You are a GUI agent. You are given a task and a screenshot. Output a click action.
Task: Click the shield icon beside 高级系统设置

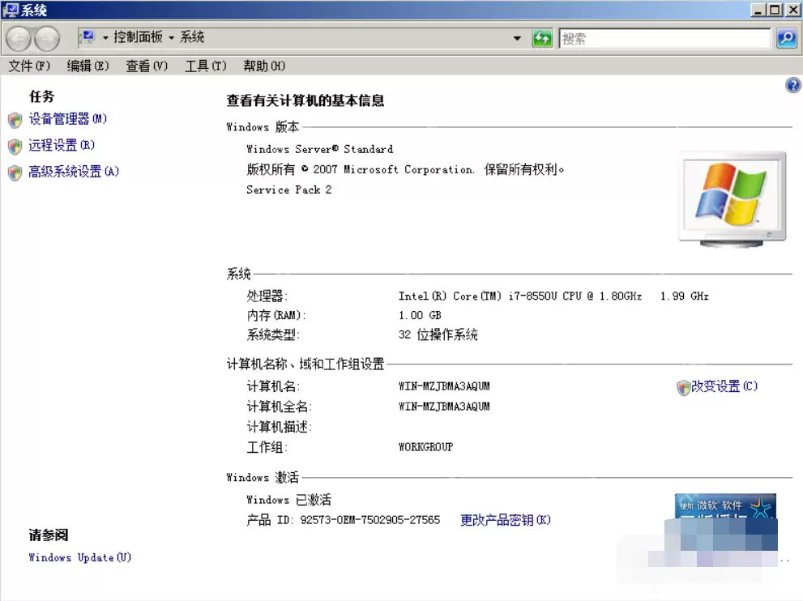coord(15,172)
